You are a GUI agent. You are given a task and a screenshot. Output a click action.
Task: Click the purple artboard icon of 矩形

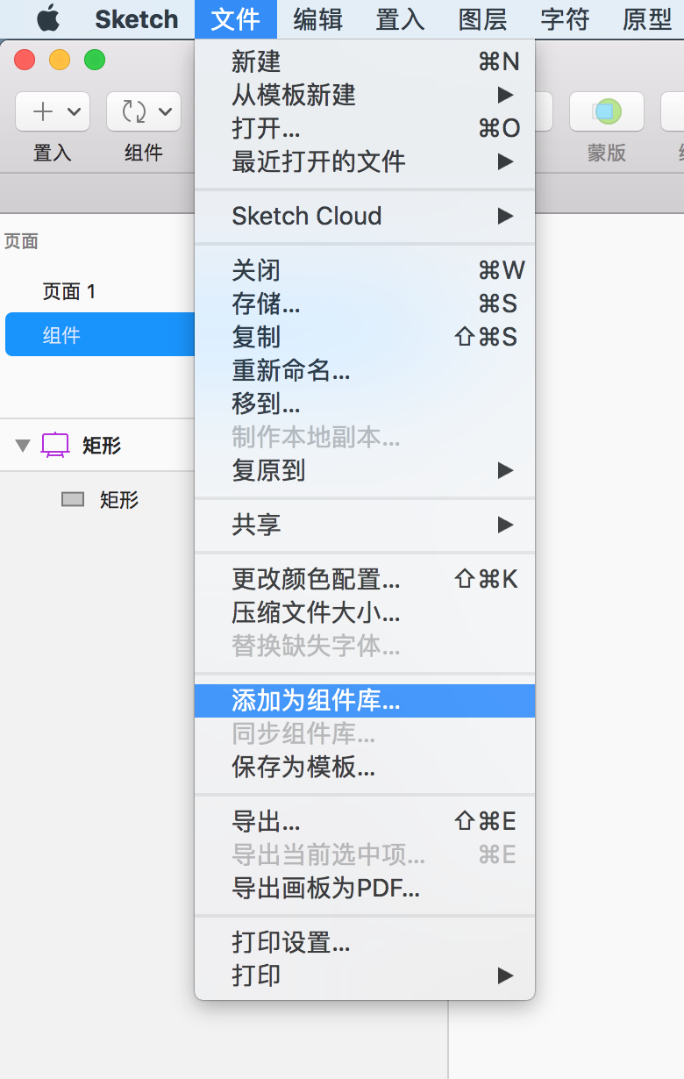point(55,446)
